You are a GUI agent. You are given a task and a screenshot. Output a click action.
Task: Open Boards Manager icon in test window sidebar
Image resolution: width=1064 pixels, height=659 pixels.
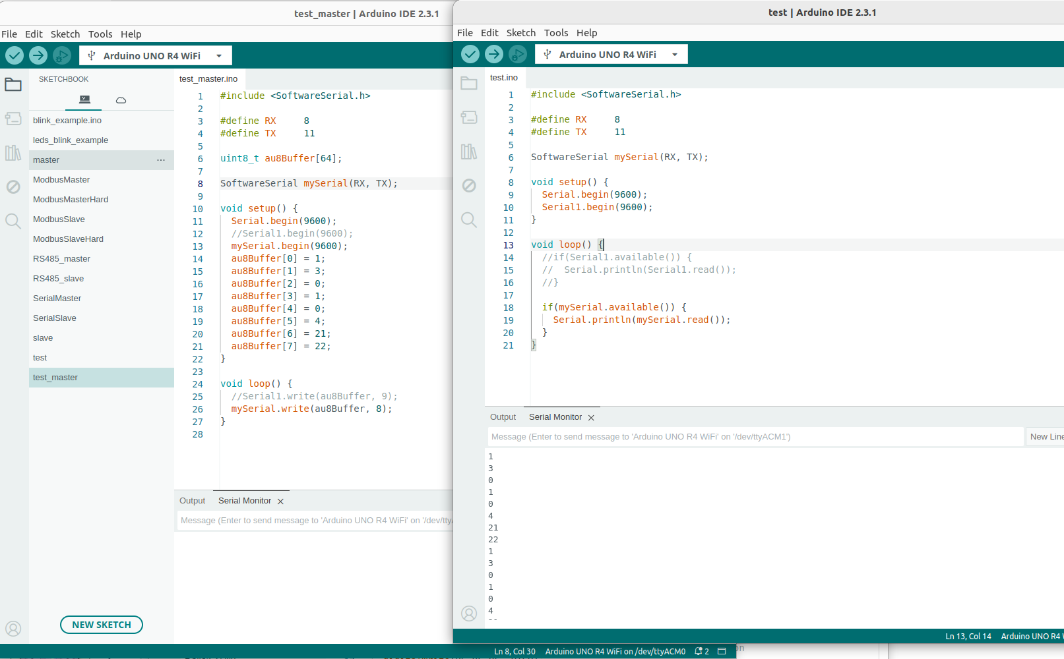[x=469, y=117]
